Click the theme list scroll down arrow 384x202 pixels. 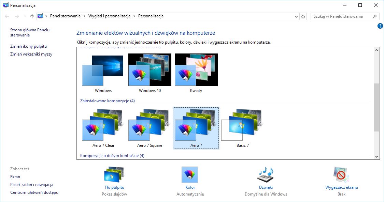376,157
